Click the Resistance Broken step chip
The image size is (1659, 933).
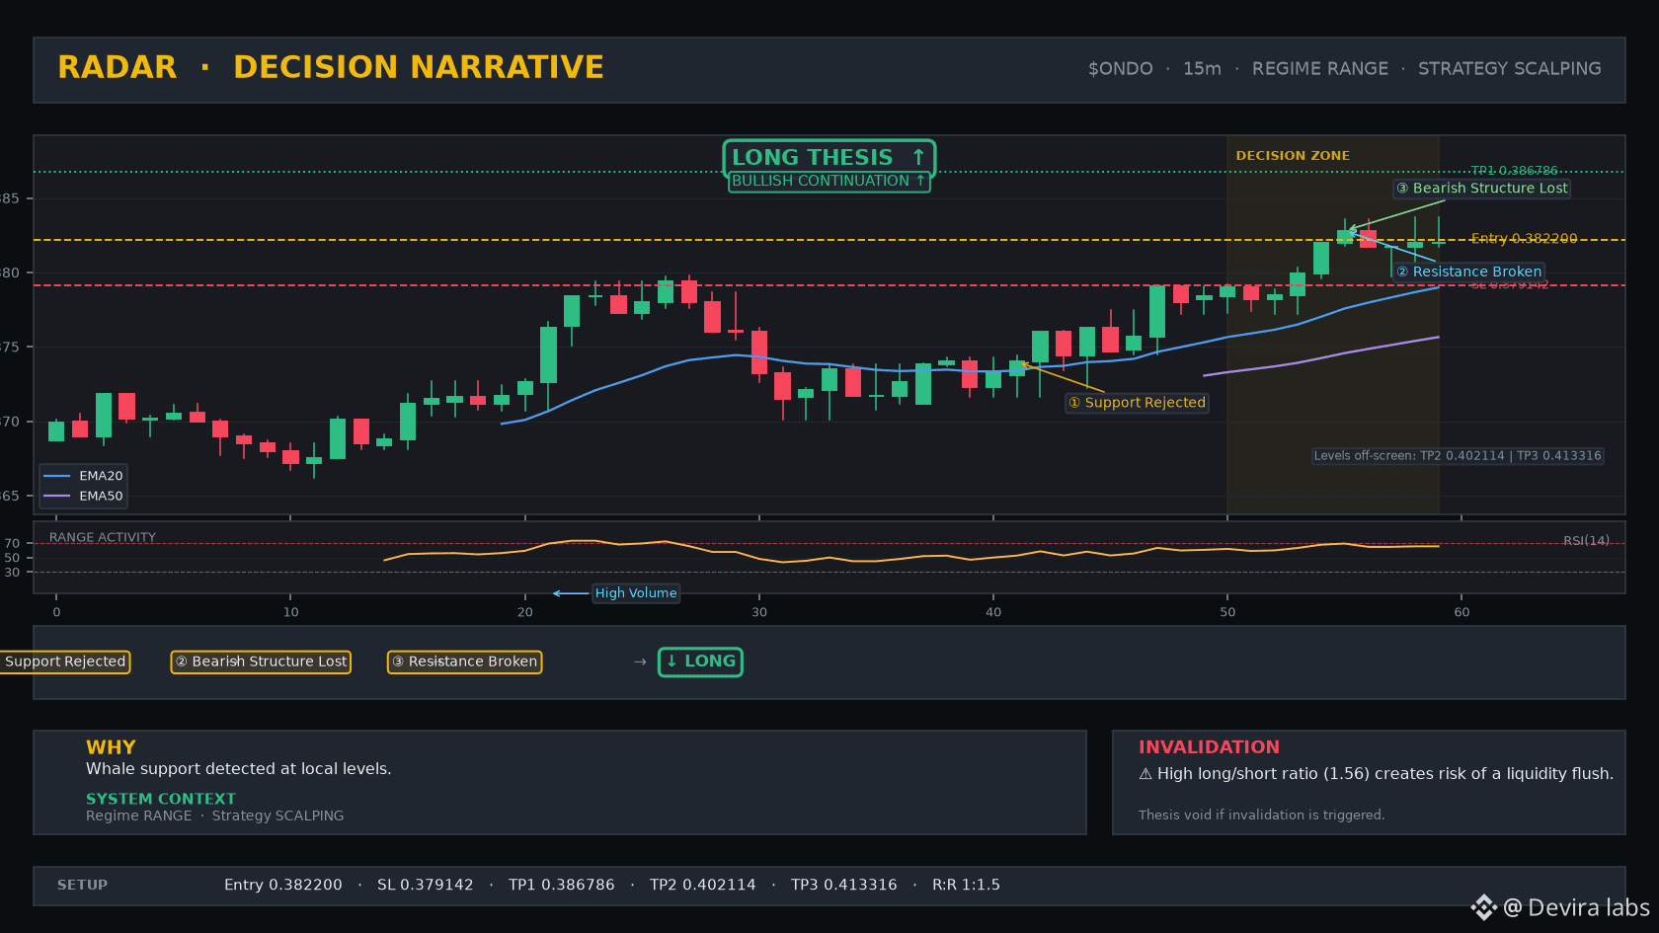pos(464,661)
